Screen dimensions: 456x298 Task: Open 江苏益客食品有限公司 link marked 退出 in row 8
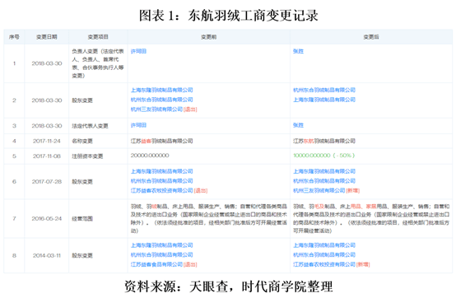click(x=156, y=264)
